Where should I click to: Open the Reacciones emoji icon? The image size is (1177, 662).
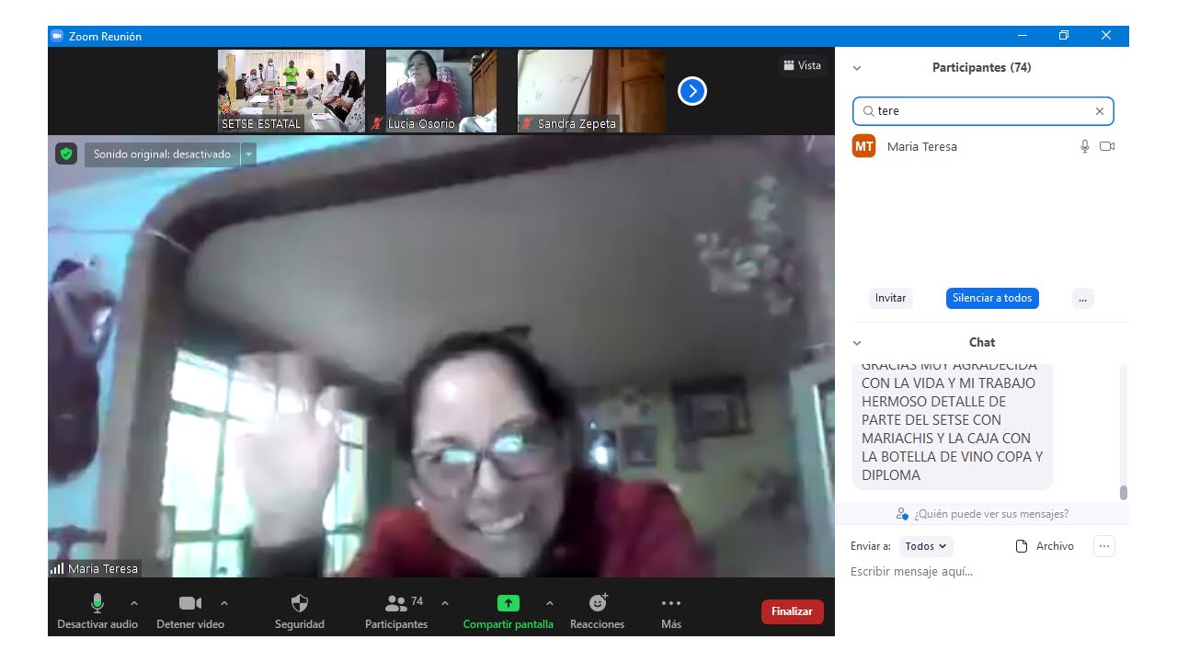click(x=598, y=603)
